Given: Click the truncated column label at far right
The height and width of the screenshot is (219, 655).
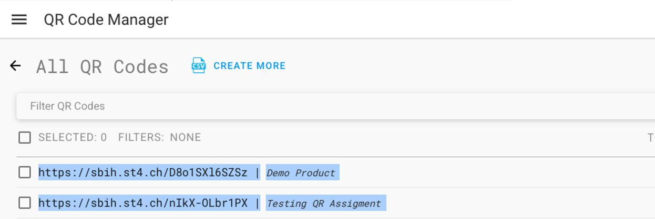Looking at the screenshot, I should [x=651, y=137].
